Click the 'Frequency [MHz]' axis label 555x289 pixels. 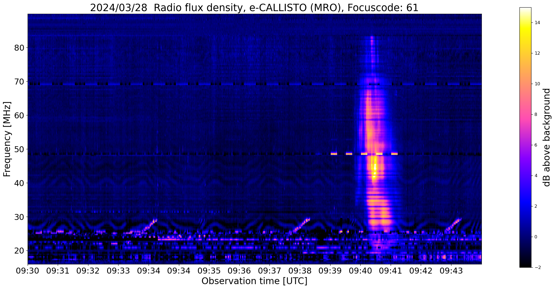pos(7,139)
